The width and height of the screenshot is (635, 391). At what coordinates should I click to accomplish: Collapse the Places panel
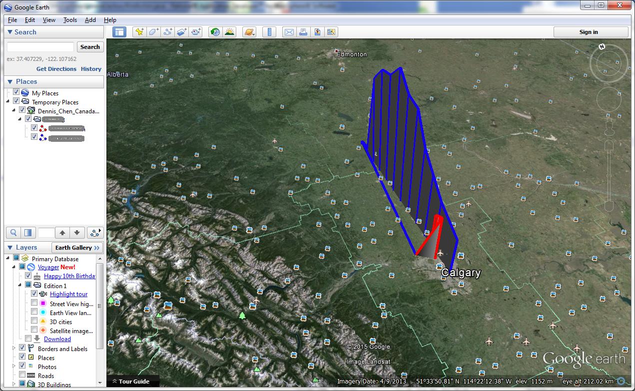[x=9, y=81]
